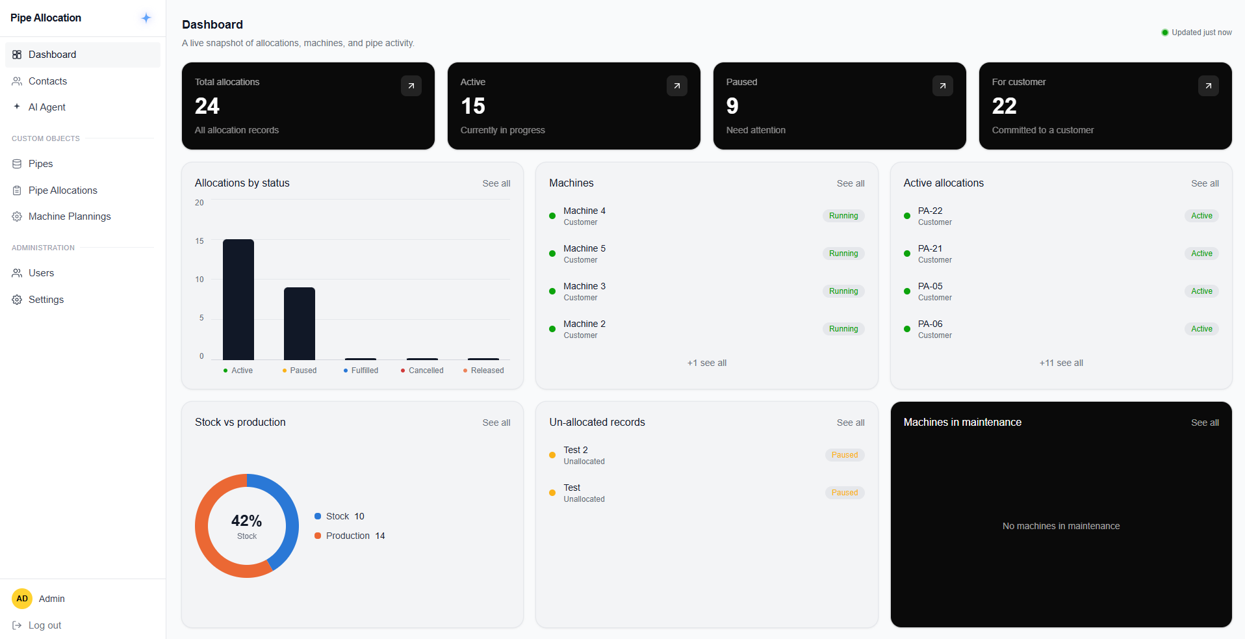Click the Running badge for Machine 3
The height and width of the screenshot is (639, 1245).
click(x=843, y=291)
